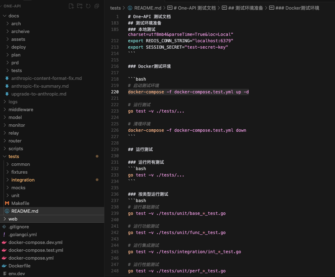Expand the integration folder under tests
335x277 pixels.
click(x=23, y=180)
